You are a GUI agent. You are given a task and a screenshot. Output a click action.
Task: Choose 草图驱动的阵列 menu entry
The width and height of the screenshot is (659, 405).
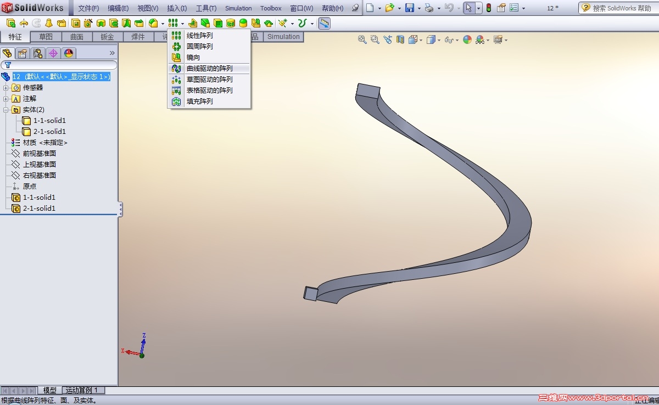pos(209,80)
